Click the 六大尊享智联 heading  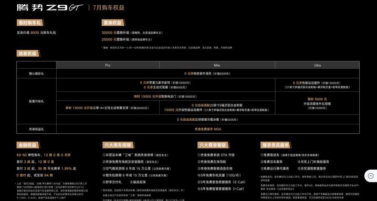click(x=213, y=145)
